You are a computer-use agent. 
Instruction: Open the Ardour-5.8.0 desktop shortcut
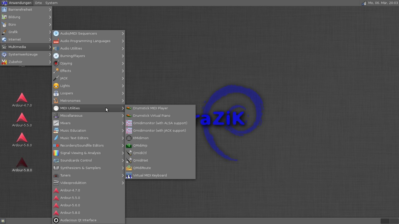[22, 165]
